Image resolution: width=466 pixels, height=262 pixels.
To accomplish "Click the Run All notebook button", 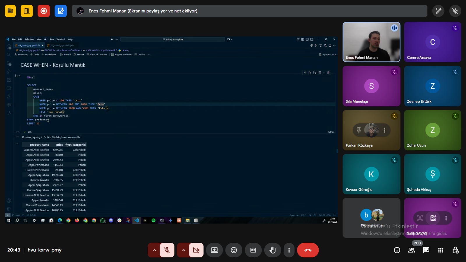I will 66,54.
